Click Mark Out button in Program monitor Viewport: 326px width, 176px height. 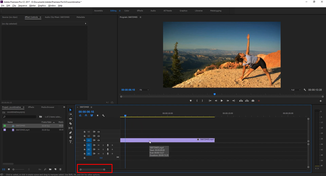tap(202, 101)
